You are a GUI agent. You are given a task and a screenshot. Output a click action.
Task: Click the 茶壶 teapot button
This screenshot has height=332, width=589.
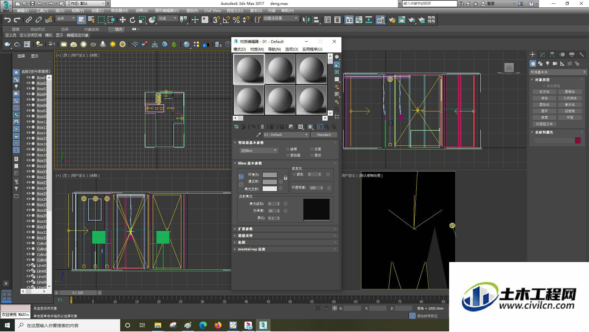pos(544,118)
